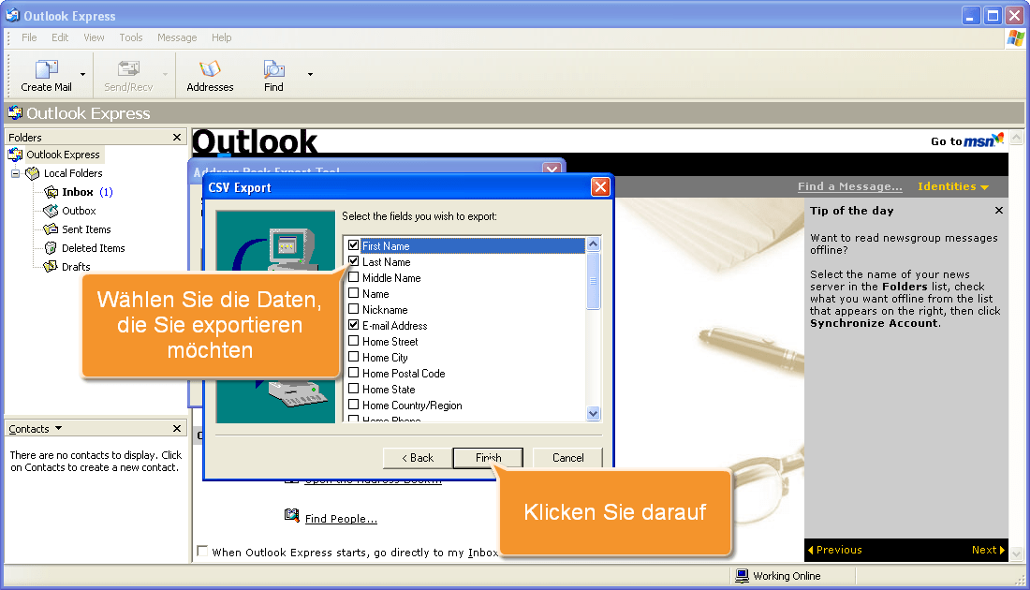Click the Create Mail toolbar icon

pyautogui.click(x=46, y=69)
